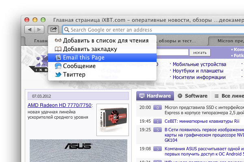This screenshot has width=244, height=162.
Task: Click the Mail stamp icon in menu
Action: (x=58, y=58)
